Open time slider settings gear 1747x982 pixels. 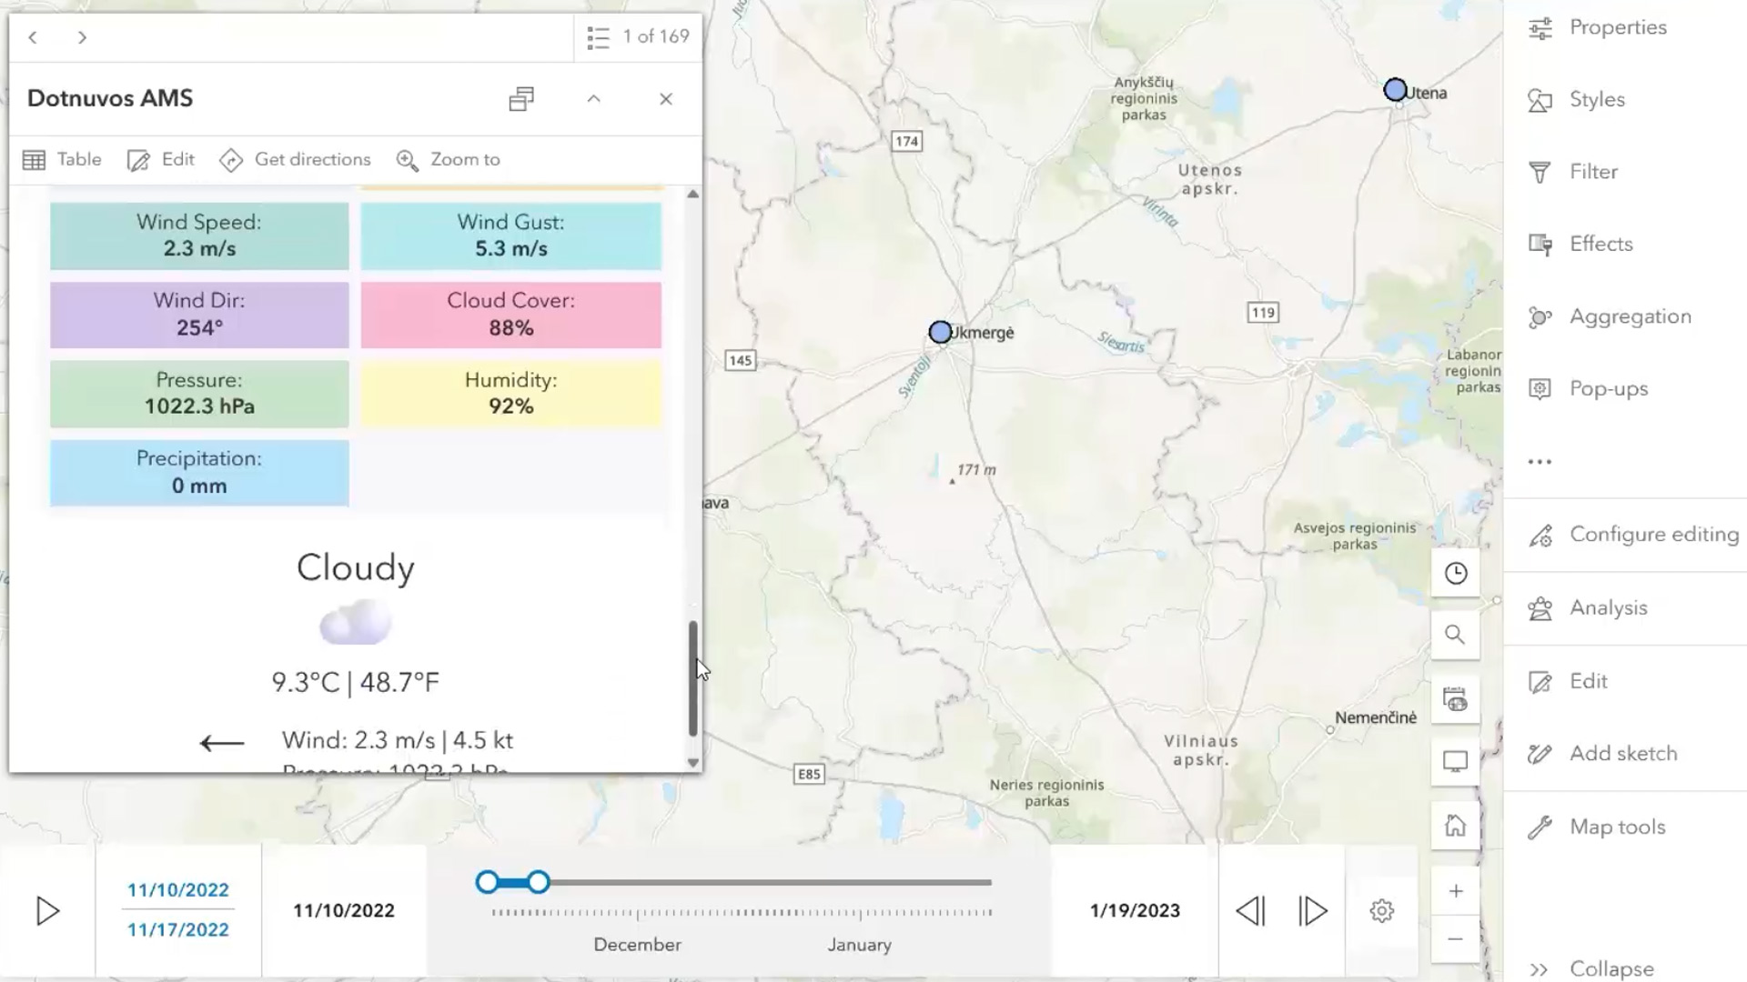tap(1381, 910)
